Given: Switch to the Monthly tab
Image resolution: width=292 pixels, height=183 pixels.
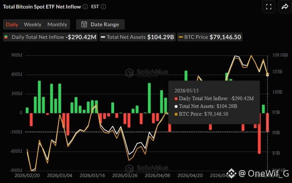Looking at the screenshot, I should pyautogui.click(x=57, y=24).
